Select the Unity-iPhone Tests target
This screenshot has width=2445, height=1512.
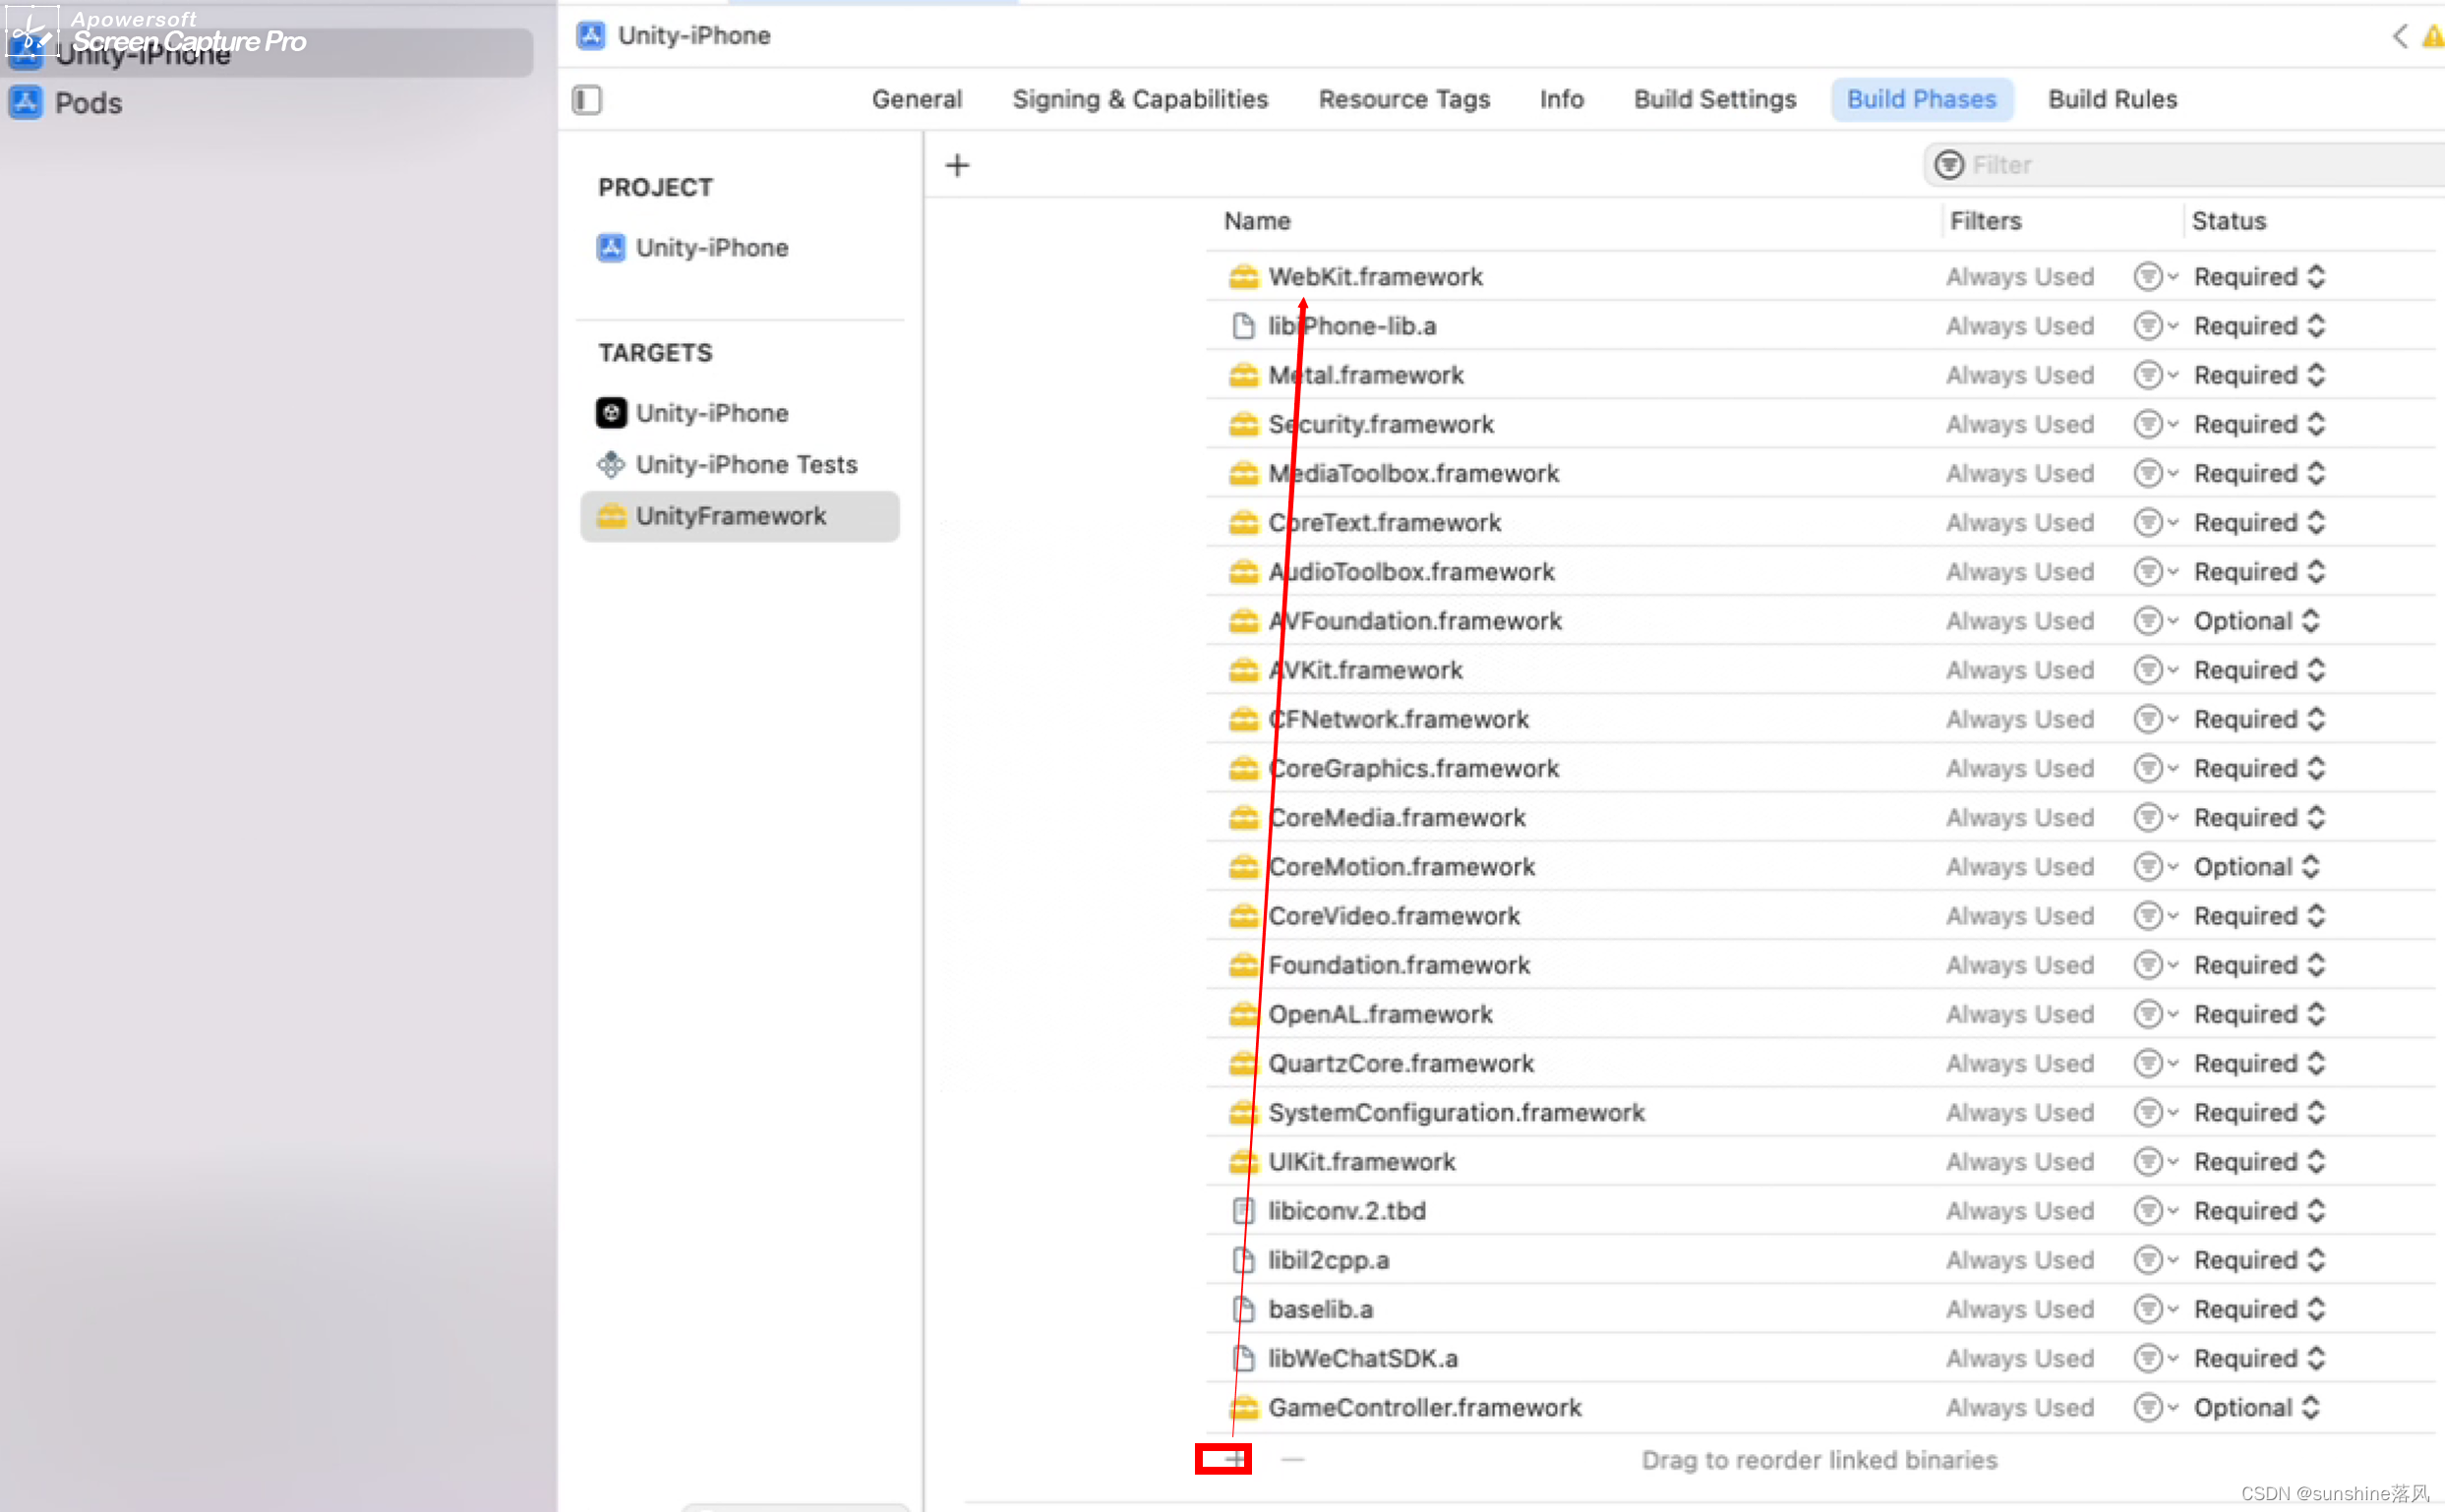745,464
